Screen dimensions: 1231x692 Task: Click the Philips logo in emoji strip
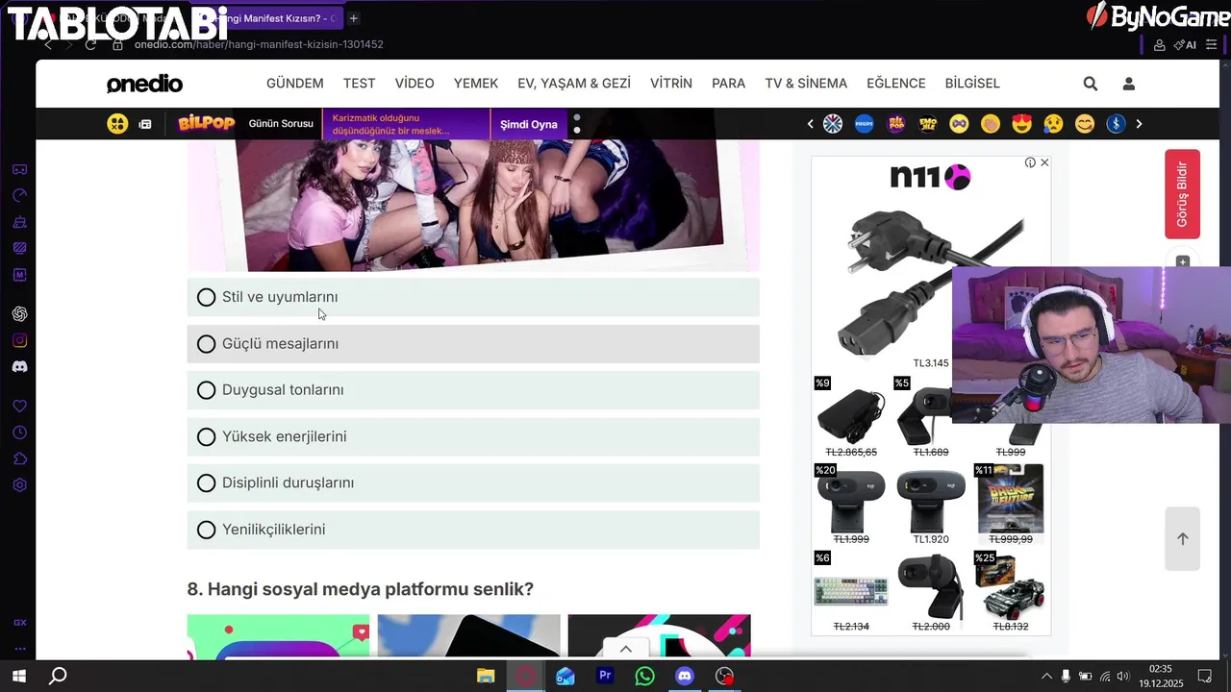coord(865,124)
